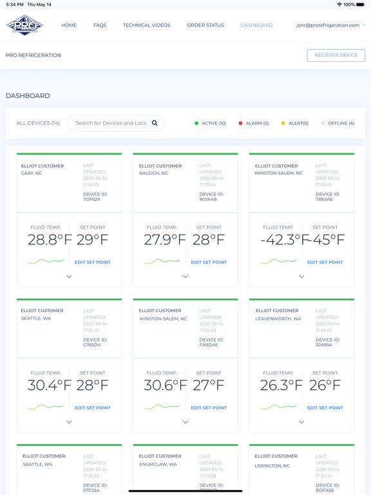Click the green Active status dot
Screen dimensions: 371x495
coord(196,123)
